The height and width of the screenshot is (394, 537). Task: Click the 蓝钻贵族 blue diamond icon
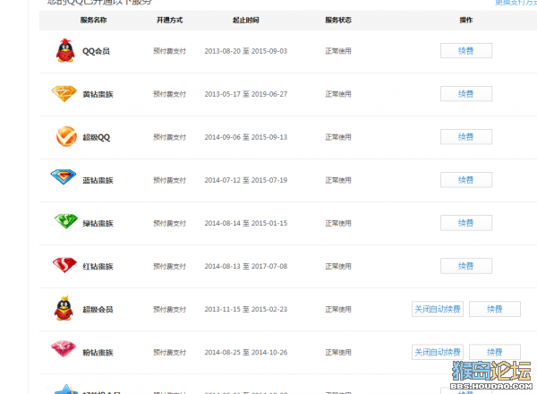coord(64,176)
